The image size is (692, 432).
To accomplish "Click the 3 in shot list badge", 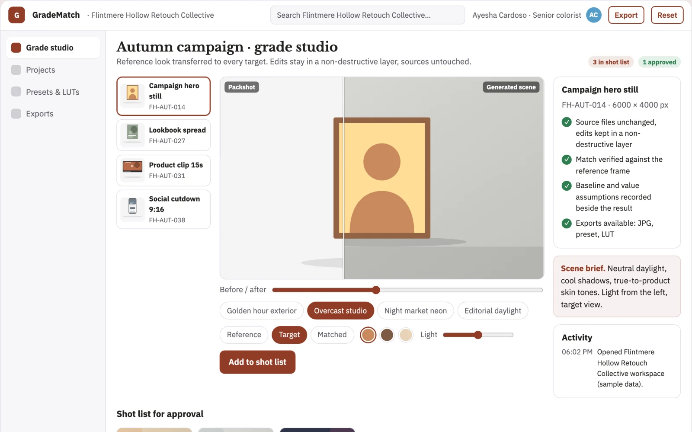I will pyautogui.click(x=611, y=62).
